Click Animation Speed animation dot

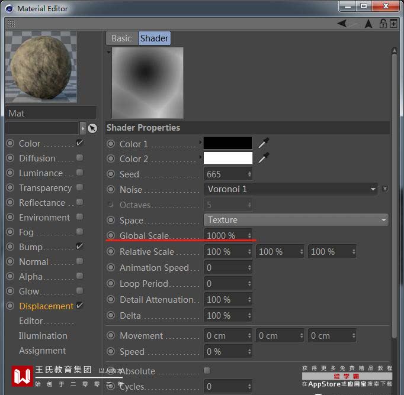[111, 267]
